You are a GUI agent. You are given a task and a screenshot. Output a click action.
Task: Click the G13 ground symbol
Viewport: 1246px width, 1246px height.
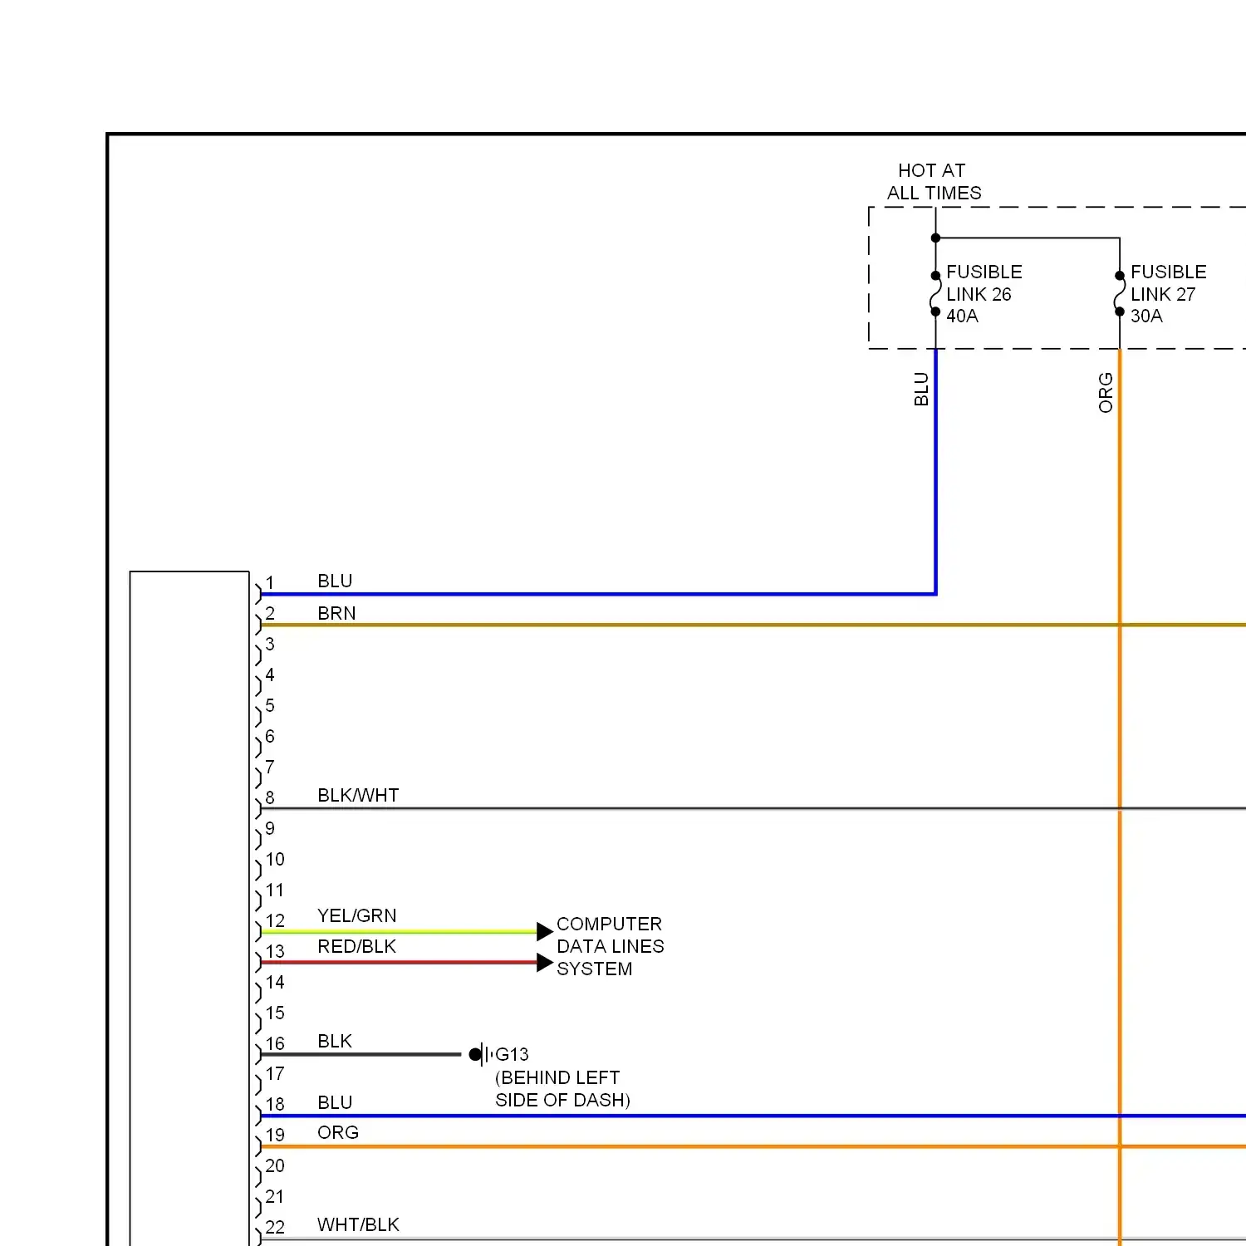pos(482,1054)
